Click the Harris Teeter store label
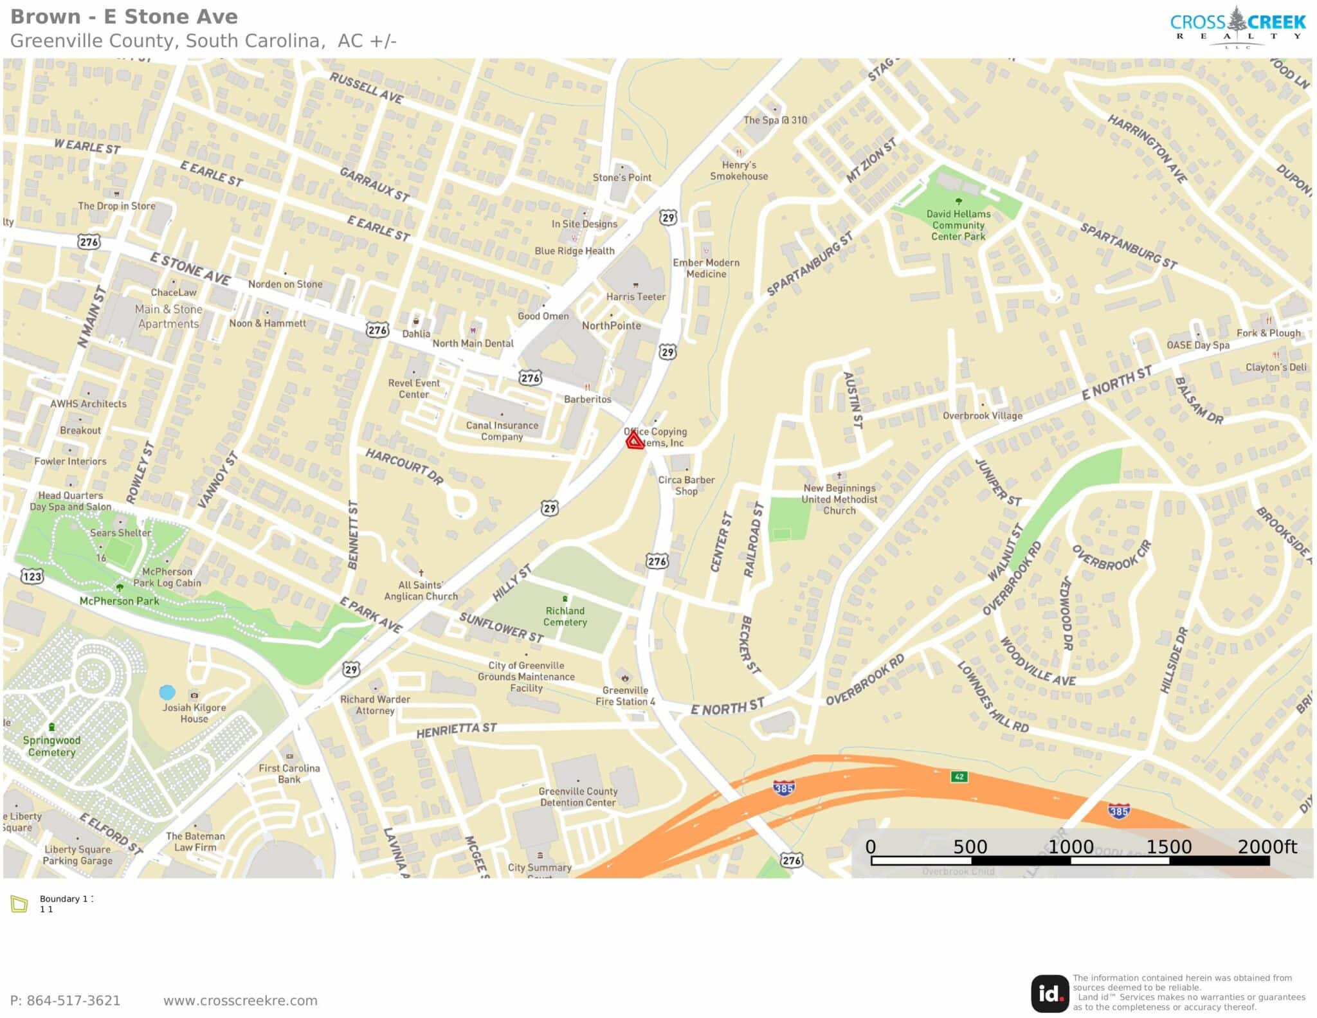 pyautogui.click(x=635, y=296)
